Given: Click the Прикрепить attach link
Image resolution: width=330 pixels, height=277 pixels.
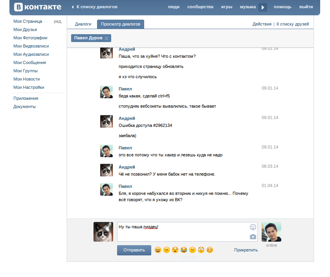Looking at the screenshot, I should 246,250.
